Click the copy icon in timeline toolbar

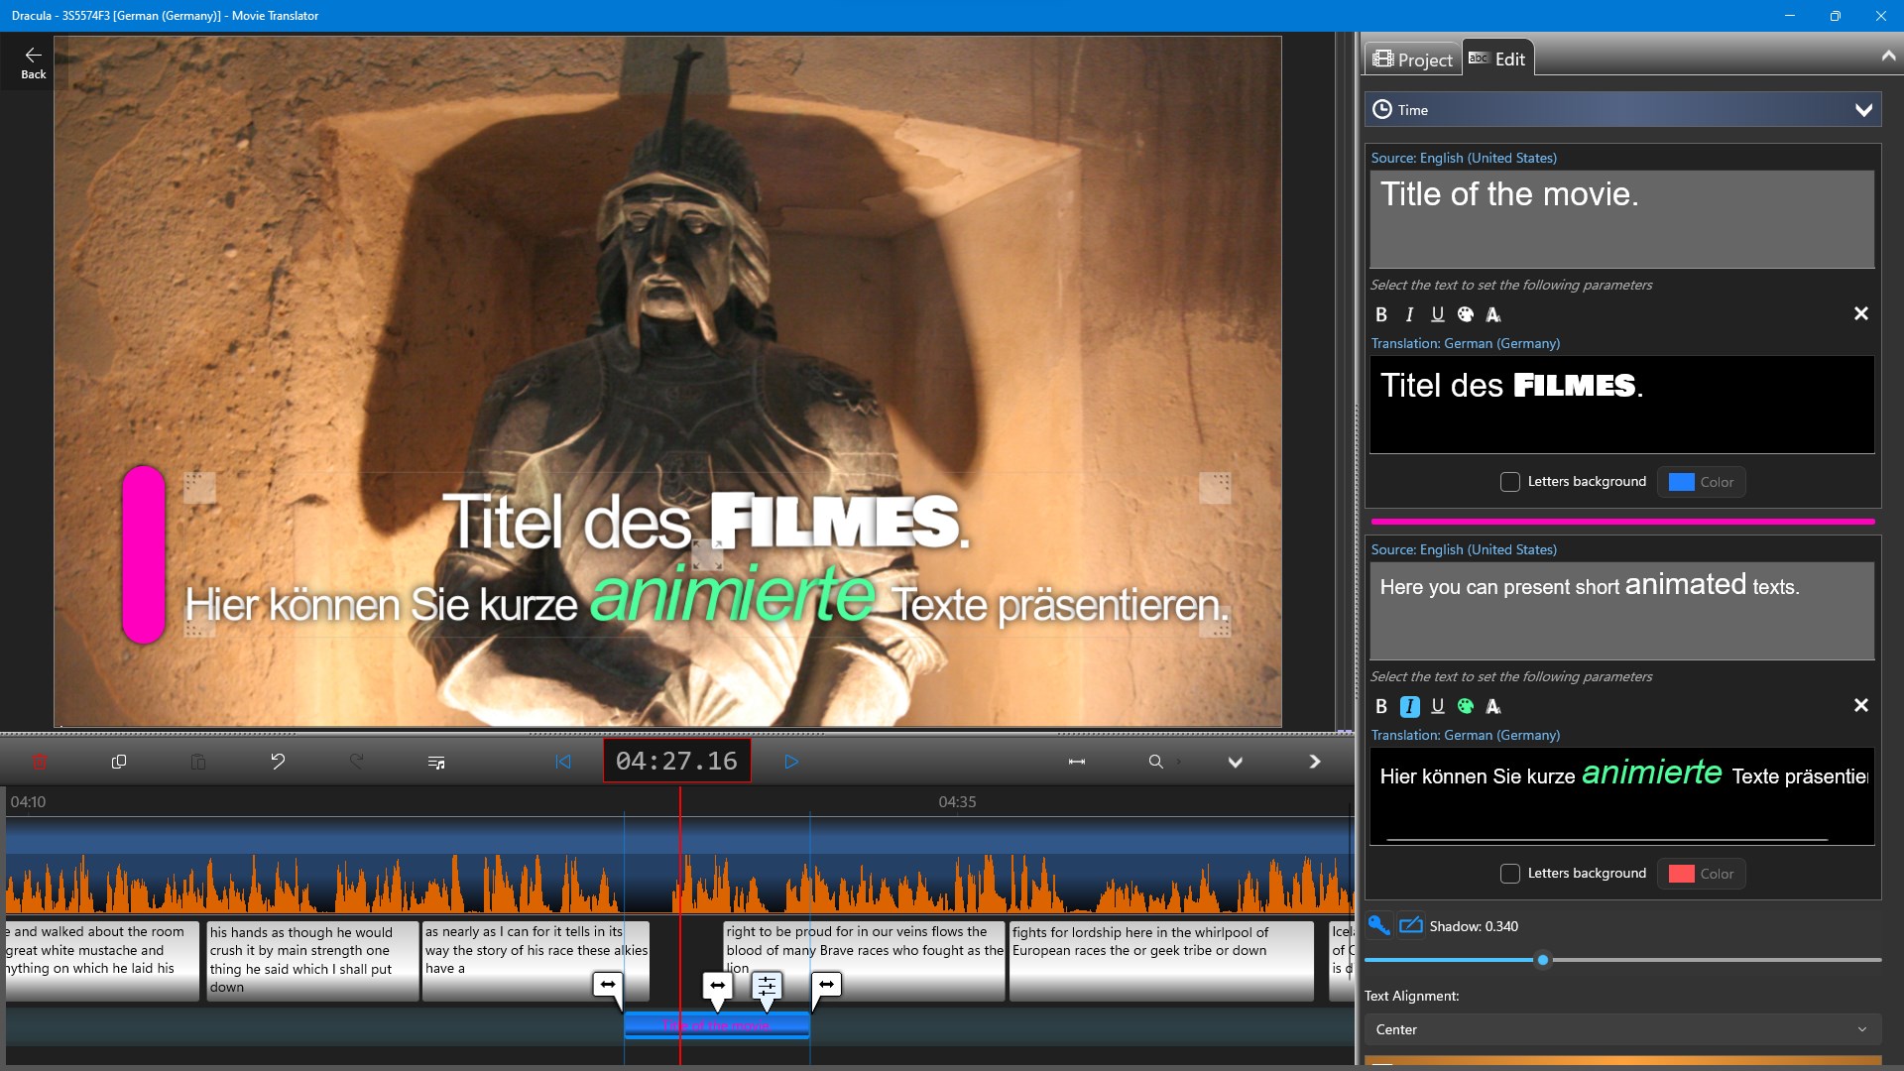click(x=119, y=762)
